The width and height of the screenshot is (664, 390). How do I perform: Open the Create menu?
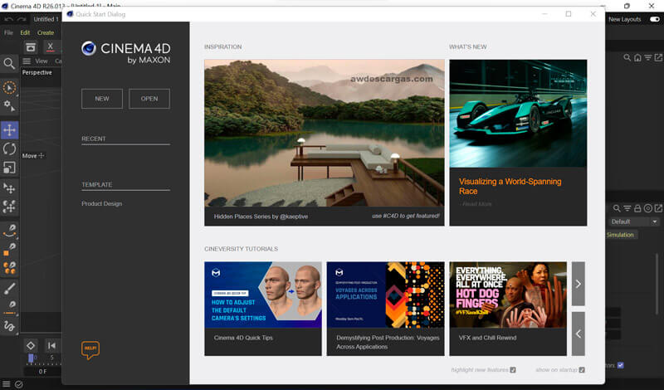[46, 32]
